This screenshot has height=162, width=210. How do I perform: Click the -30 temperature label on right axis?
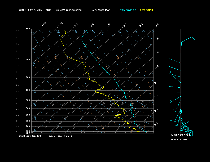click(x=157, y=39)
